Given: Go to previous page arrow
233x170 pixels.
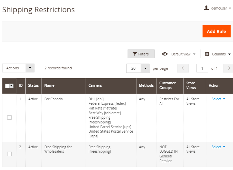Looking at the screenshot, I should tap(183, 68).
